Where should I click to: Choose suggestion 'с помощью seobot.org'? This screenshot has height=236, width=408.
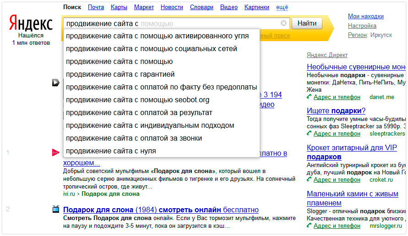tap(161, 100)
